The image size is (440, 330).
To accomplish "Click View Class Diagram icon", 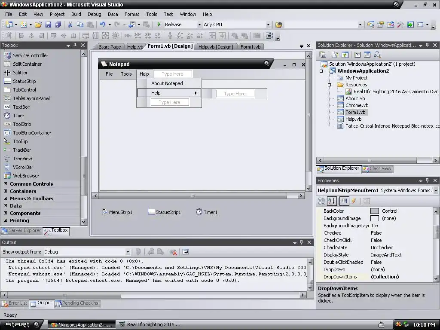I will tap(377, 55).
